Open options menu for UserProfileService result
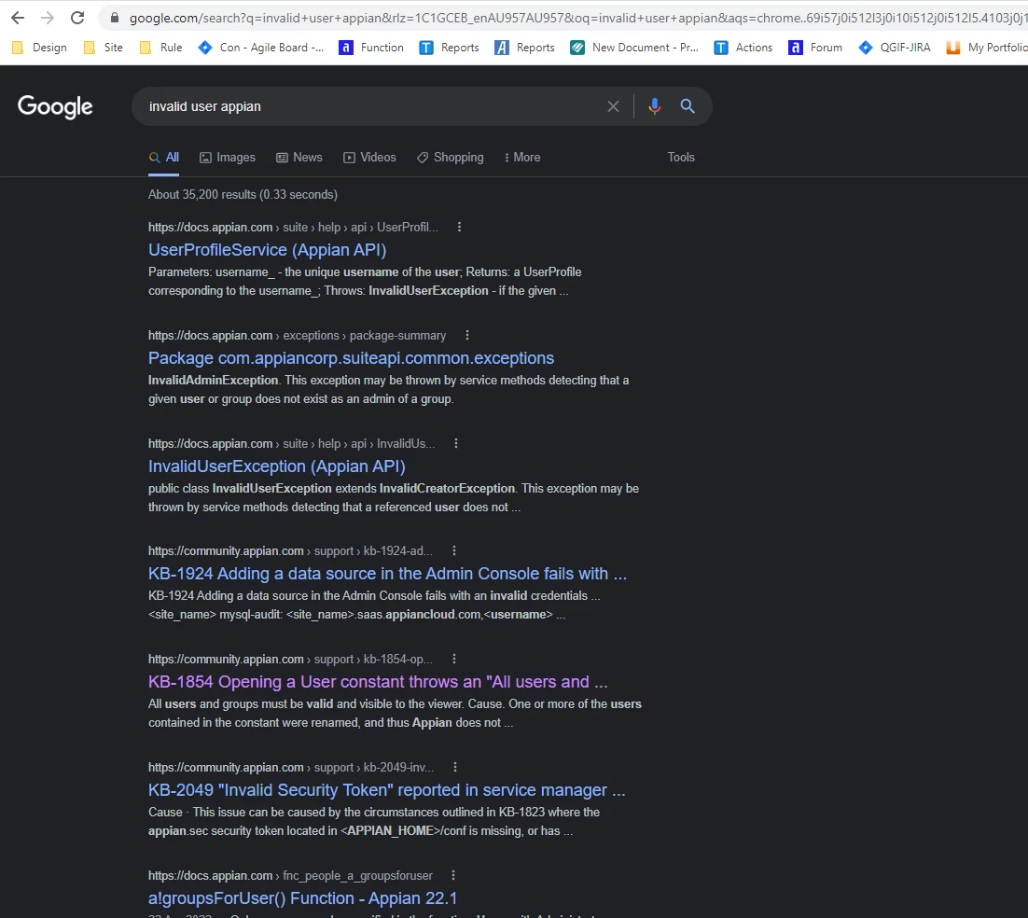Viewport: 1028px width, 918px height. click(x=459, y=227)
